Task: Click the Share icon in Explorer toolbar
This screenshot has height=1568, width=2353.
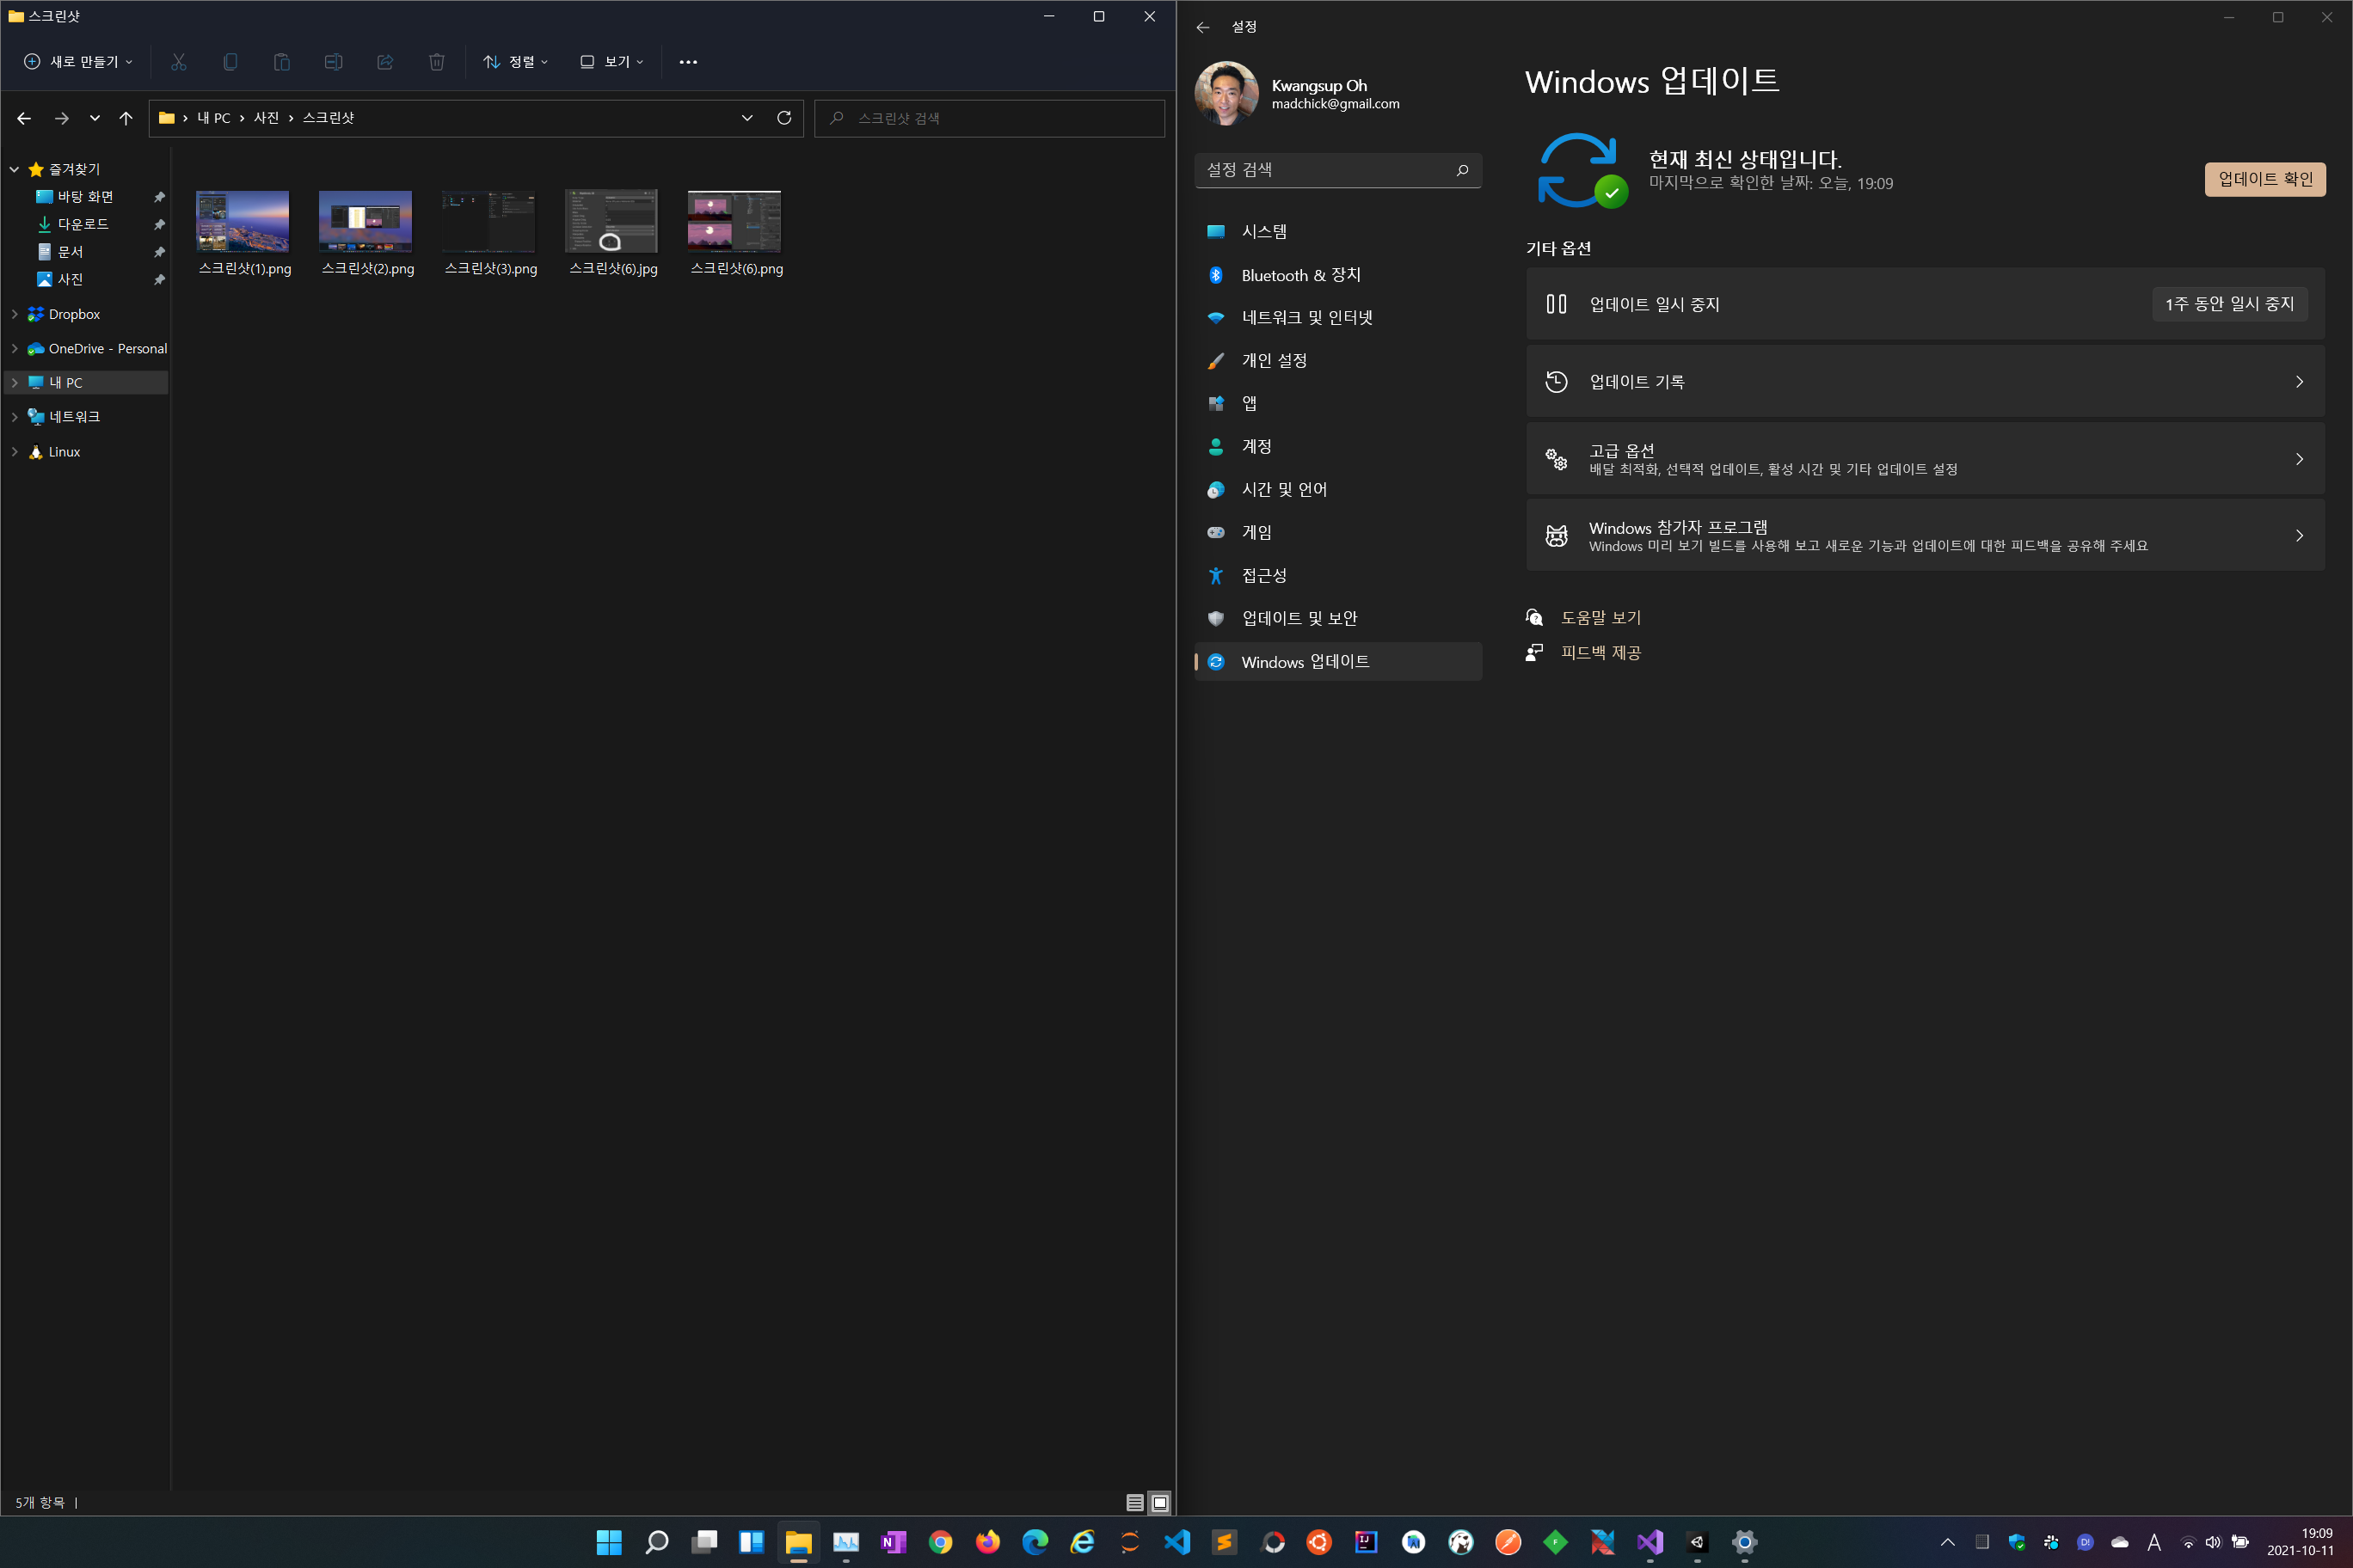Action: (385, 62)
